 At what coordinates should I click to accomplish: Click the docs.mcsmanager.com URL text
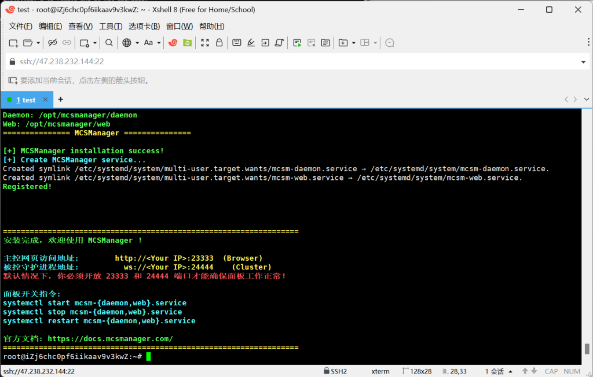pyautogui.click(x=110, y=338)
